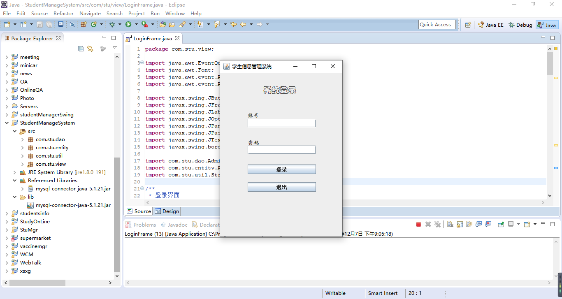Click the 登录 login button
The height and width of the screenshot is (299, 562).
tap(282, 169)
